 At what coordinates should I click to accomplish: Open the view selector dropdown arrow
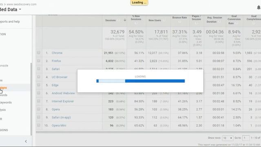point(20,9)
